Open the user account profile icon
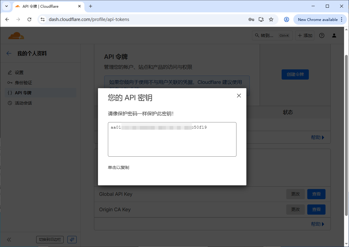 click(334, 35)
